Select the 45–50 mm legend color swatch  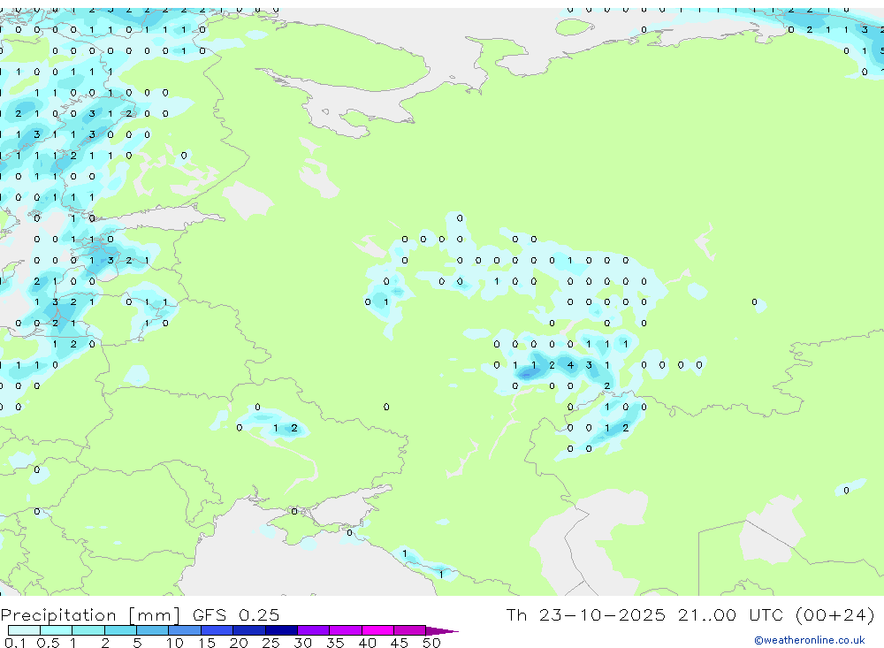pos(409,630)
